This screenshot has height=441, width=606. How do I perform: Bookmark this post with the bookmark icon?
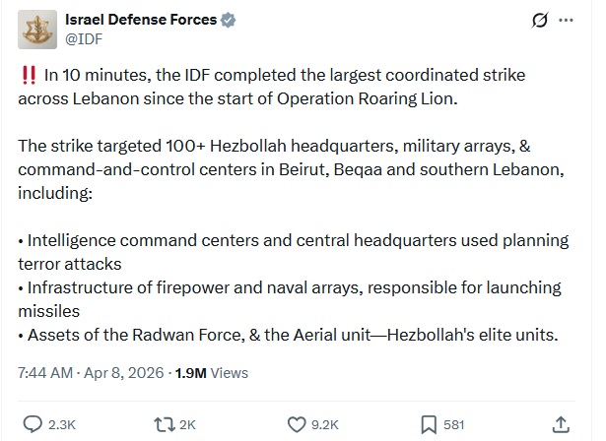tap(429, 424)
